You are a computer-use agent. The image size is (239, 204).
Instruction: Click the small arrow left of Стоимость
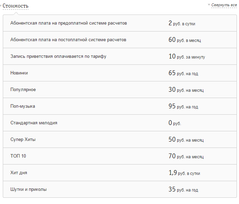point(1,6)
